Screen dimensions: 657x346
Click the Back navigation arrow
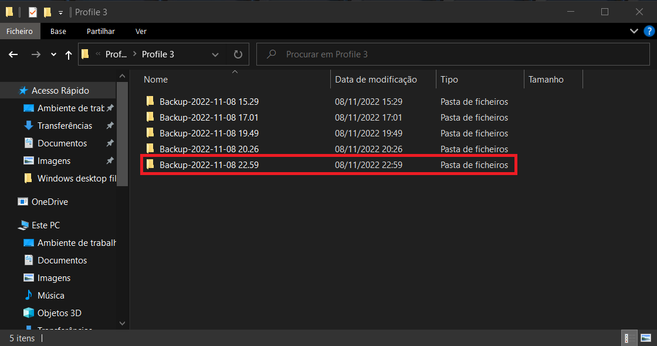point(13,54)
